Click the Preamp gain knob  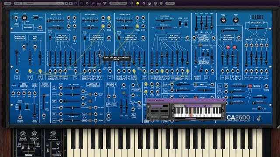[x=24, y=18]
